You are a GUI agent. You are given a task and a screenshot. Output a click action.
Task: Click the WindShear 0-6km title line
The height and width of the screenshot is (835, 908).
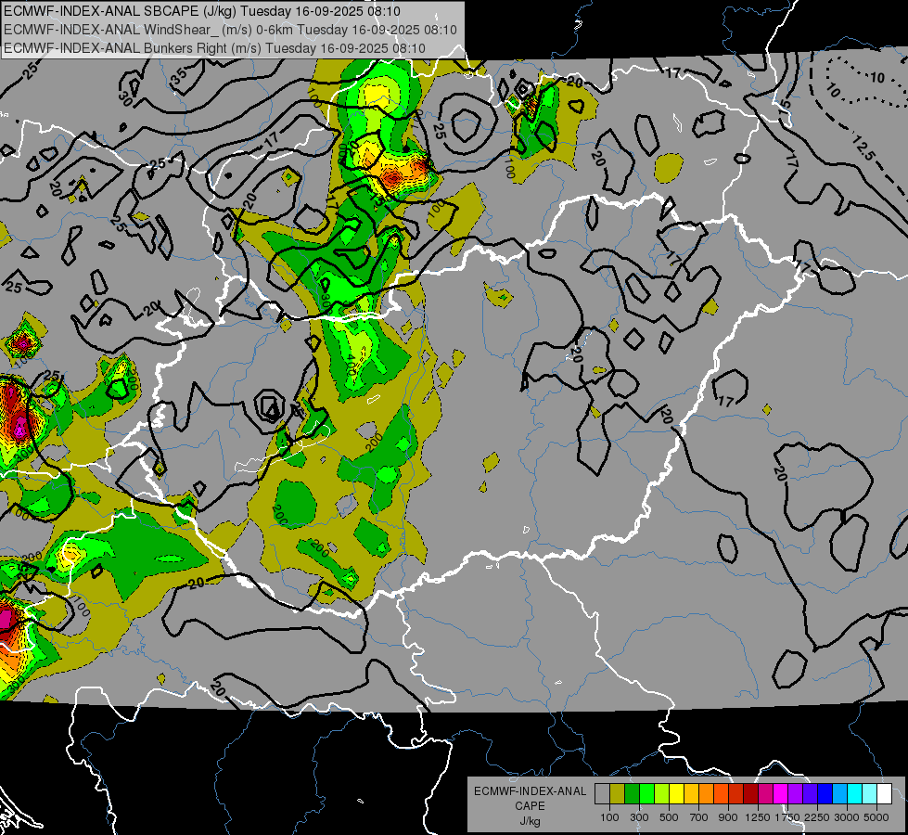(230, 30)
